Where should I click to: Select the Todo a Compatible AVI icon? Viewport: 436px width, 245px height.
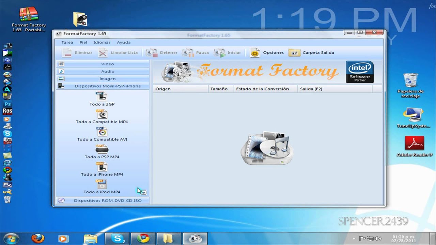(102, 132)
